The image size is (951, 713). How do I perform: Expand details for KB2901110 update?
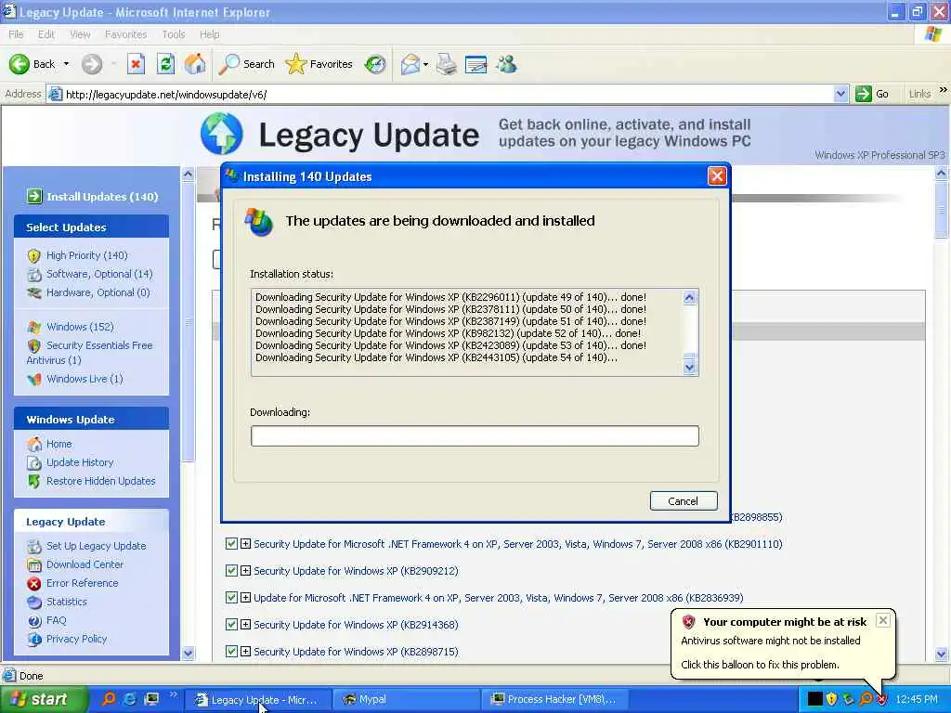(245, 544)
